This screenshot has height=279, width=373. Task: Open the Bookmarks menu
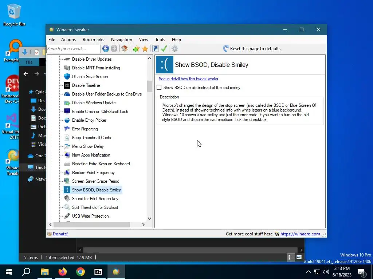[x=94, y=39]
